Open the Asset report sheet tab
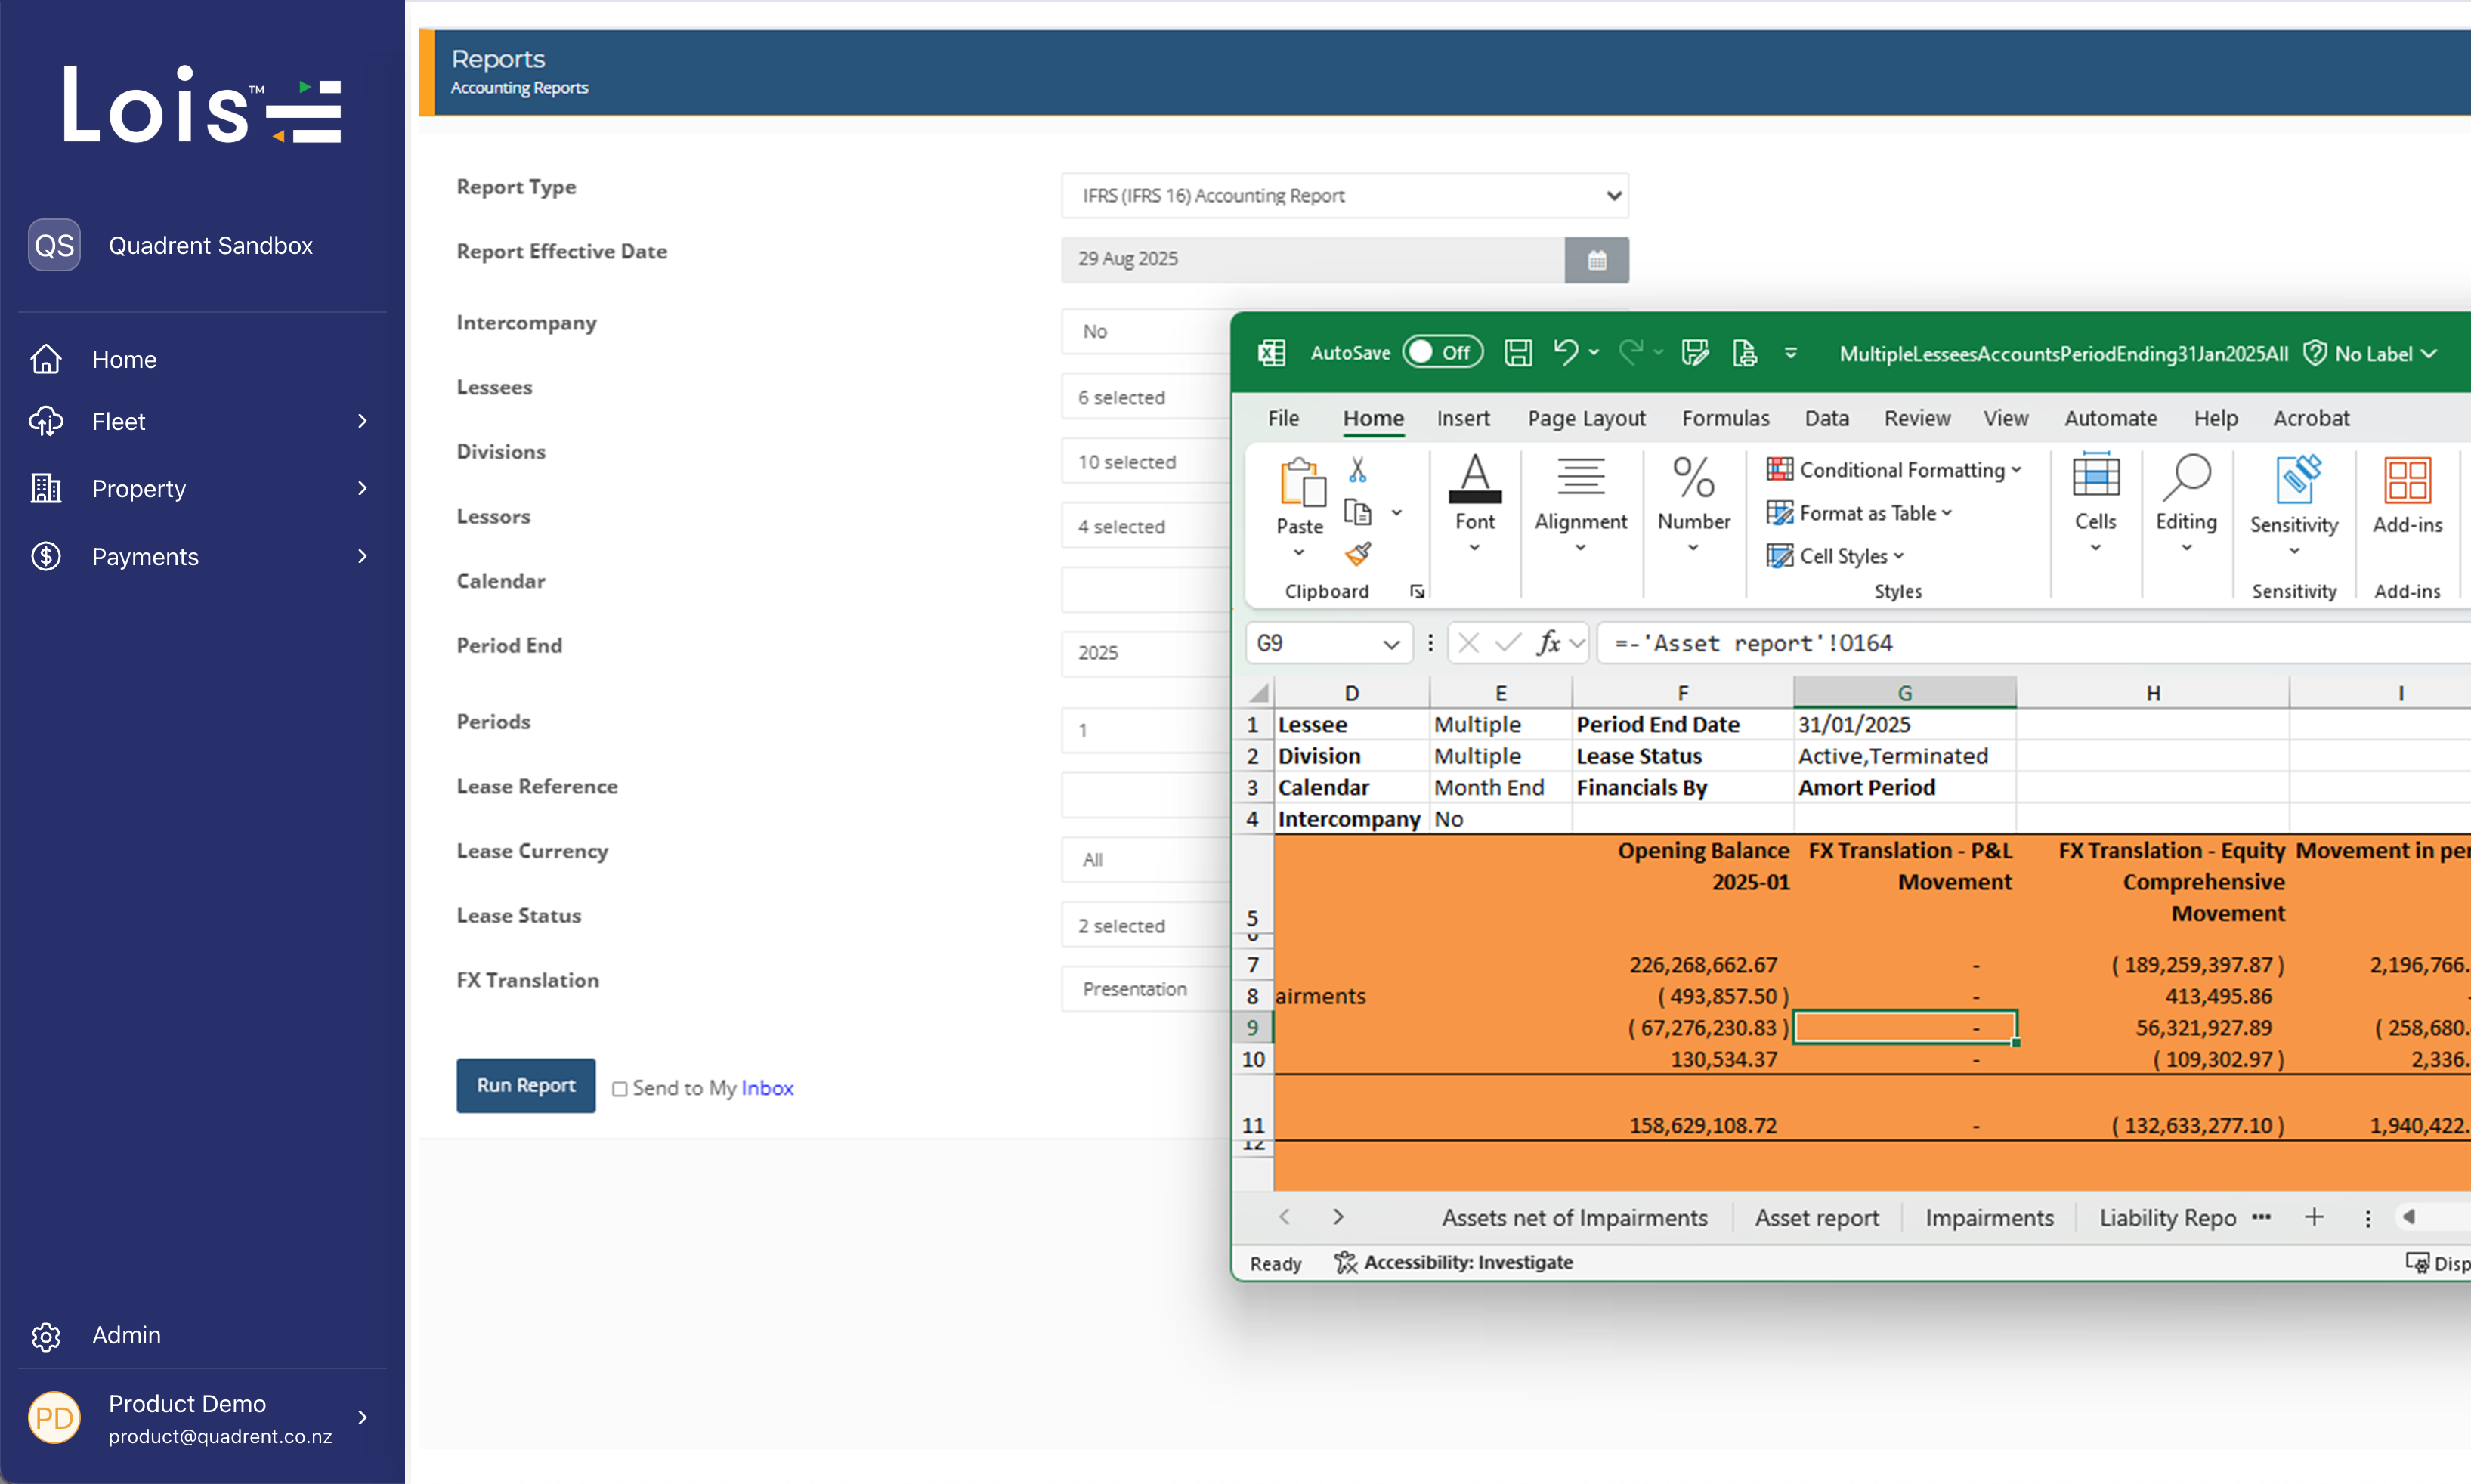The height and width of the screenshot is (1484, 2471). [1817, 1217]
